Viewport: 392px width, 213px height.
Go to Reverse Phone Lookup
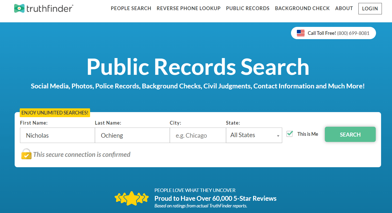coord(189,9)
